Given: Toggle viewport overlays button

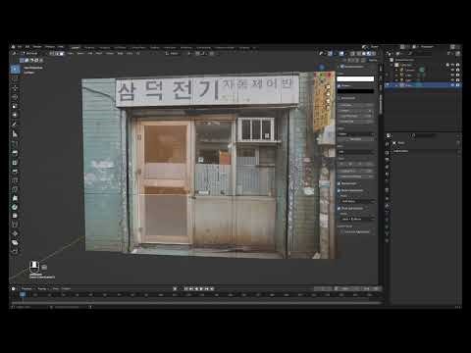Looking at the screenshot, I should [x=340, y=53].
